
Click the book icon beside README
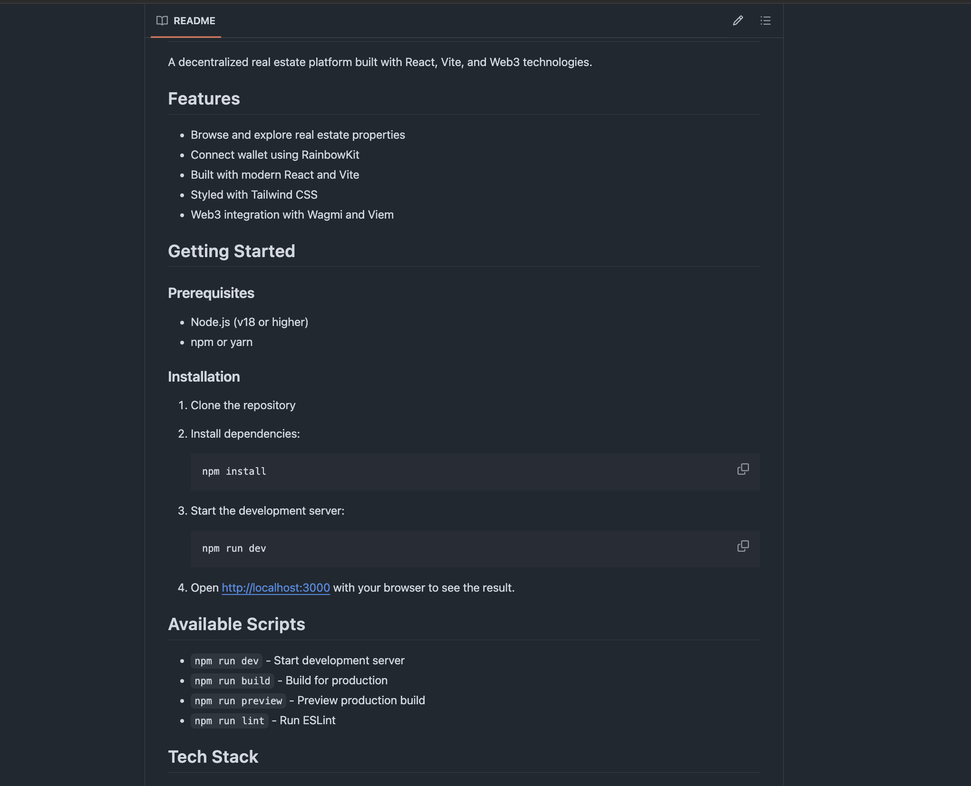(x=162, y=21)
